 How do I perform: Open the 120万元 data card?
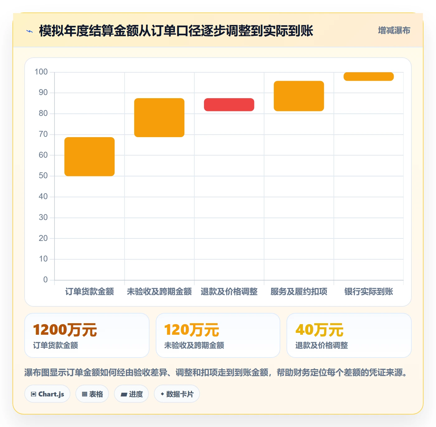point(218,335)
